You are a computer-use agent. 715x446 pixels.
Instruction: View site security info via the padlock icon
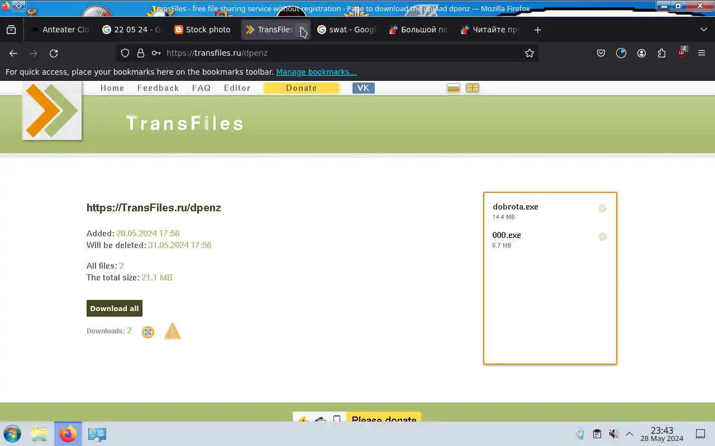(141, 53)
